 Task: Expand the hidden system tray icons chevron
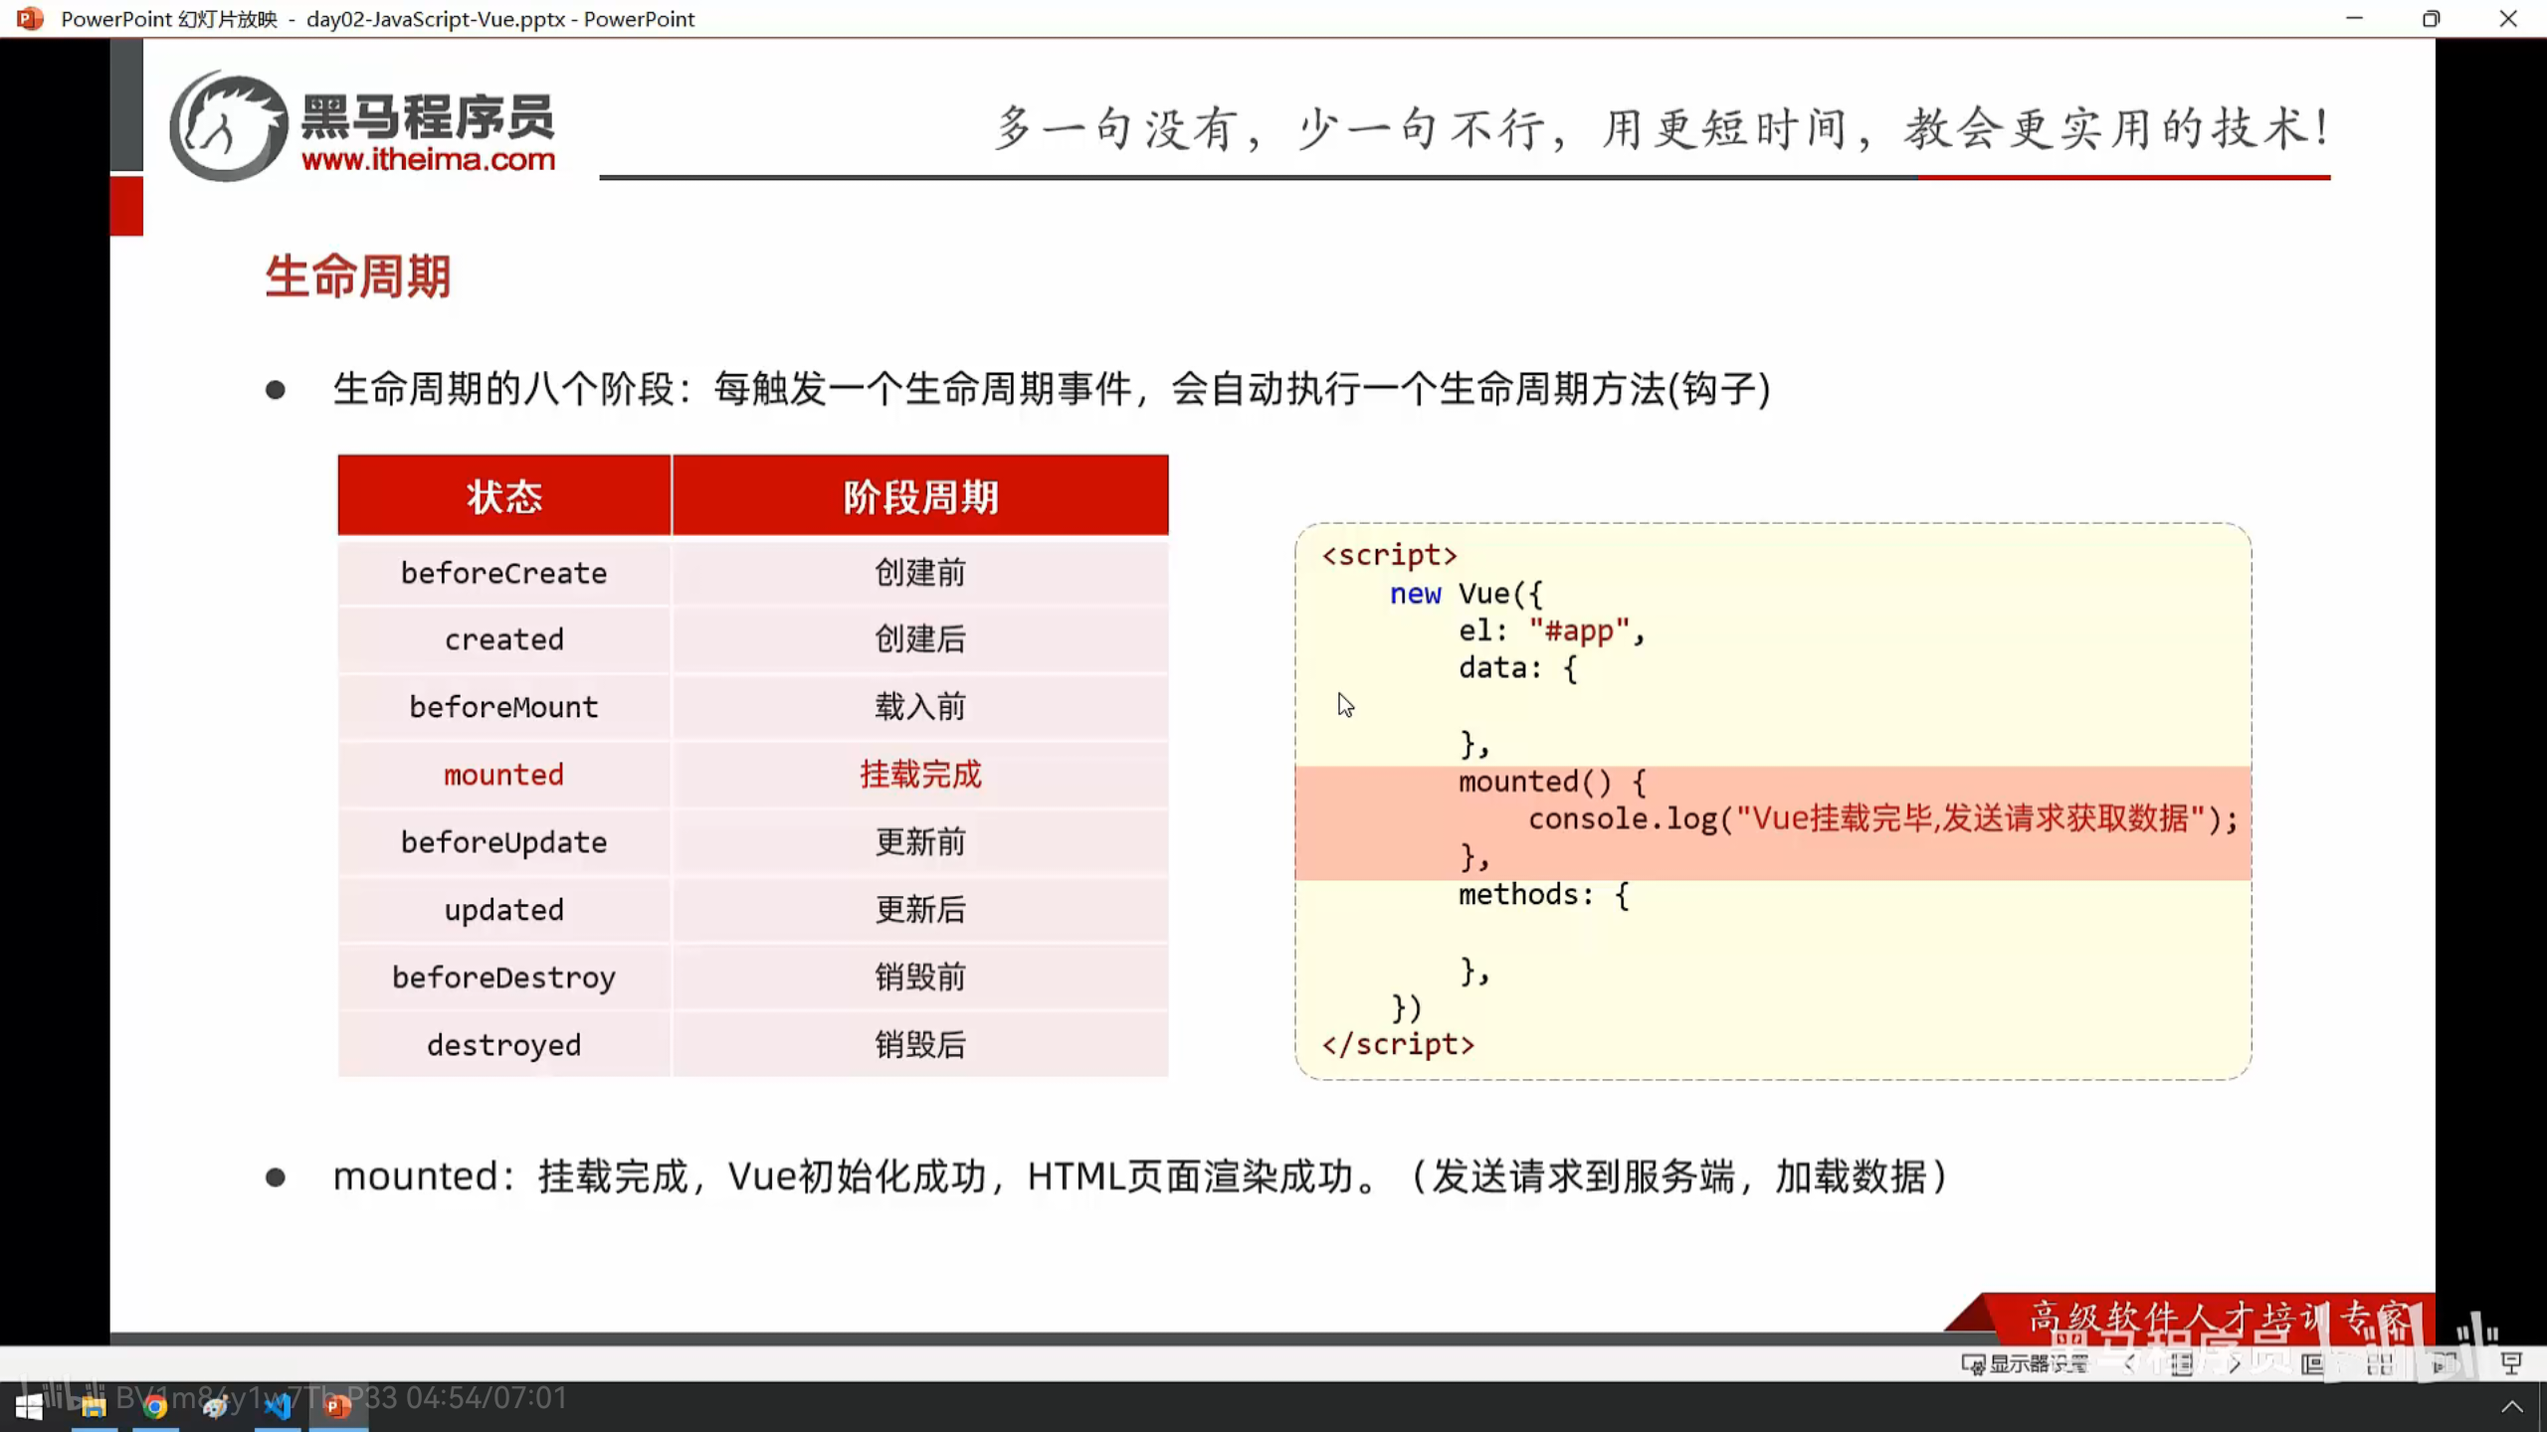click(2512, 1406)
